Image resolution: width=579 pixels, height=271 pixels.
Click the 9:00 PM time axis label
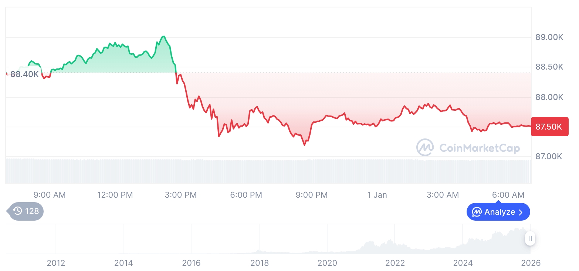tap(312, 195)
